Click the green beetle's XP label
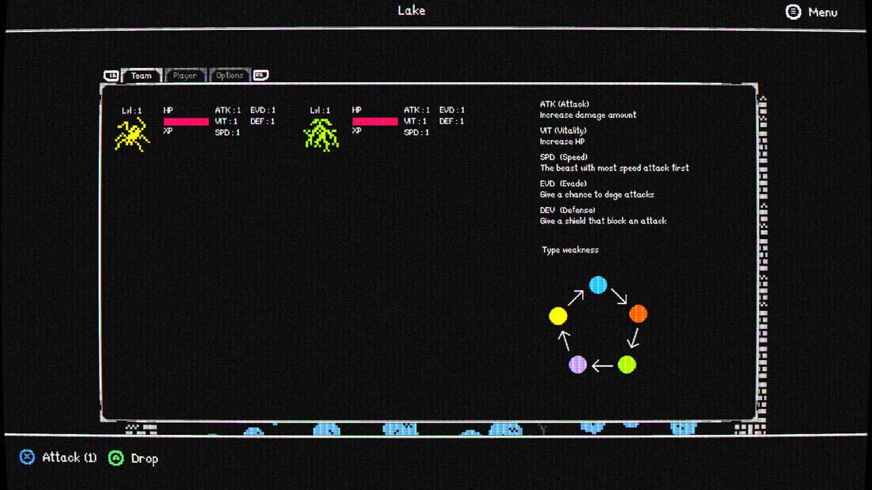Screen dimensions: 872x490 (x=356, y=131)
